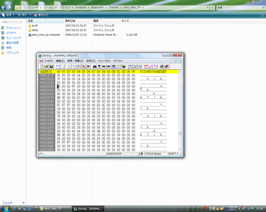
Task: Click the 書き込む button in Explorer toolbar
Action: (x=41, y=15)
